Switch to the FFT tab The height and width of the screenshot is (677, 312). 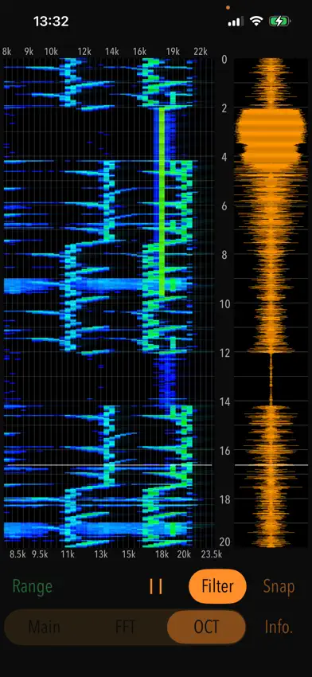pos(126,627)
